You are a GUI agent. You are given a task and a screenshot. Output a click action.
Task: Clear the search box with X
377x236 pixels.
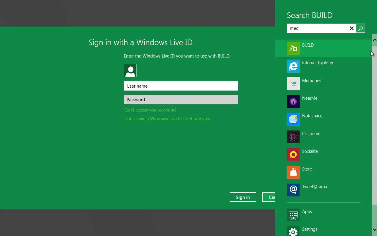click(x=352, y=28)
